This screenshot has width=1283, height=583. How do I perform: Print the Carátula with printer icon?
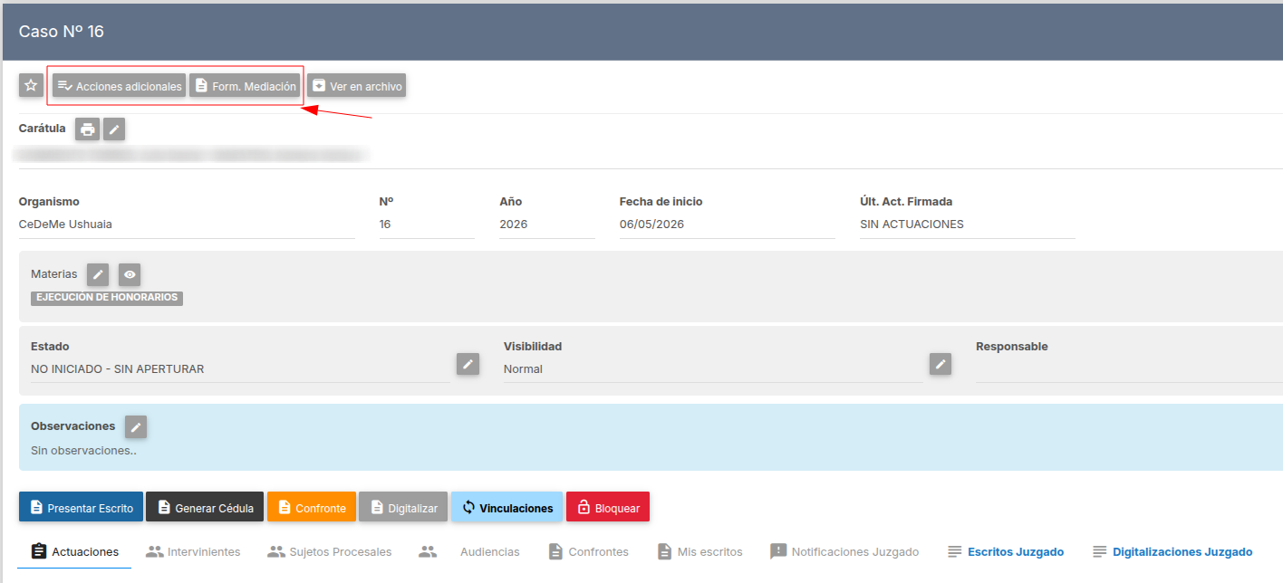[x=87, y=129]
